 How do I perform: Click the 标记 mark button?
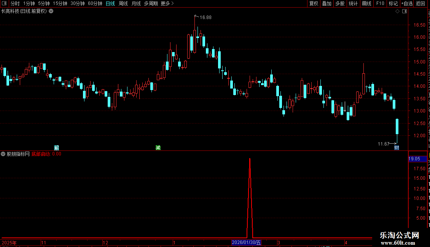click(x=393, y=3)
